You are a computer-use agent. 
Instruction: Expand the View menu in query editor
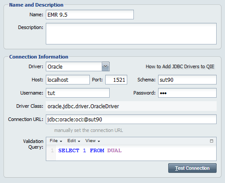(x=92, y=141)
